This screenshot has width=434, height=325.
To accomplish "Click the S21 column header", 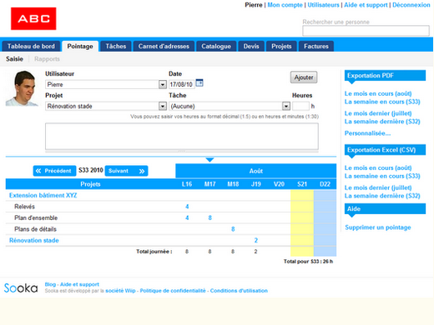I will pos(302,184).
